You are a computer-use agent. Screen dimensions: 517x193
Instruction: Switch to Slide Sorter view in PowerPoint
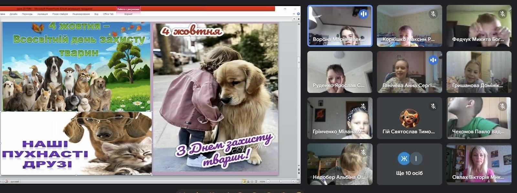tap(248, 181)
